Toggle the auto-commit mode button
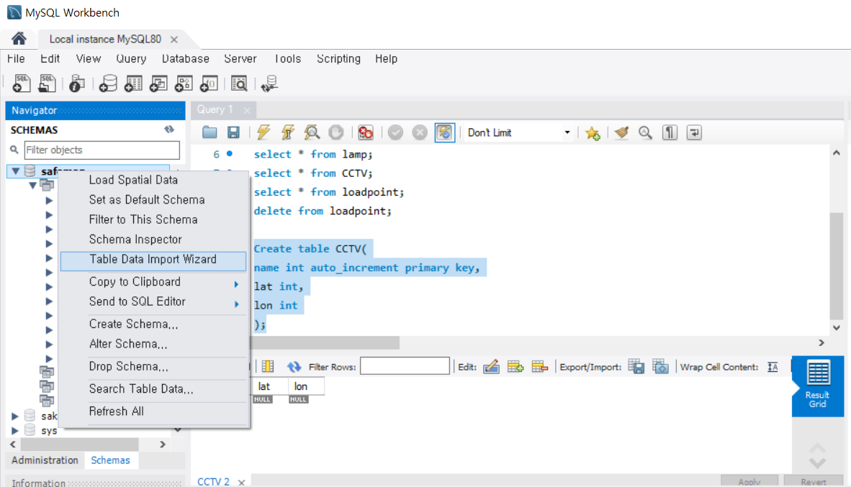851x487 pixels. pyautogui.click(x=444, y=132)
